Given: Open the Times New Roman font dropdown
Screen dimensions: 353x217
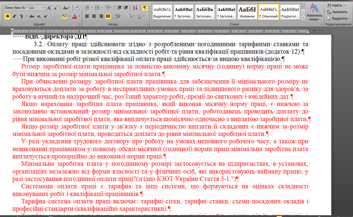Looking at the screenshot, I should 27,8.
